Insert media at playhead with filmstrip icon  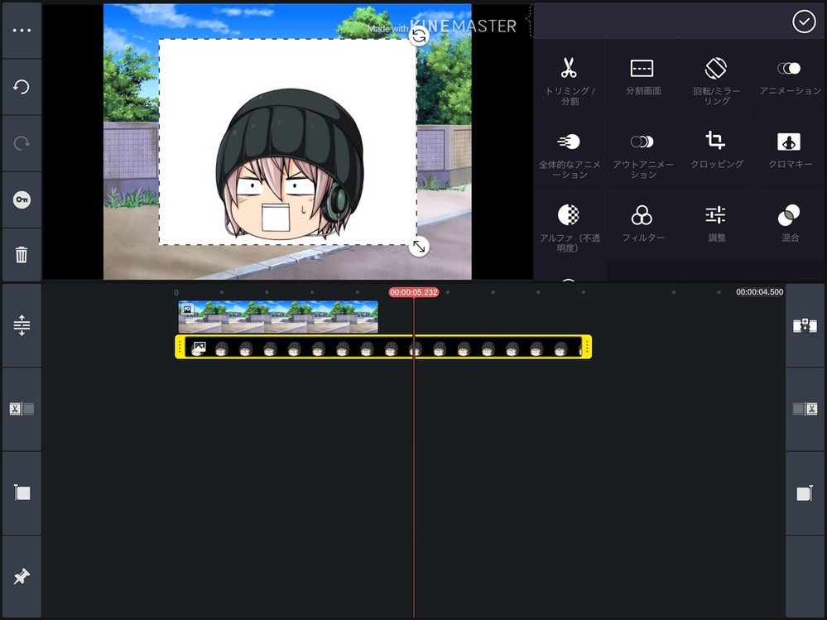tap(804, 324)
